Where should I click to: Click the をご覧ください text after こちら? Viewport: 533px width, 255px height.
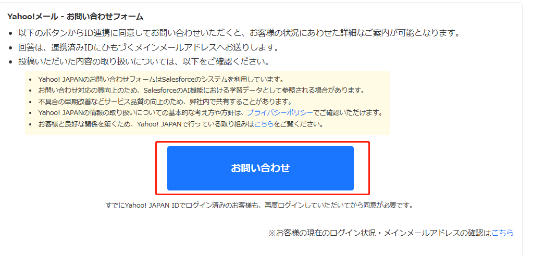click(299, 124)
